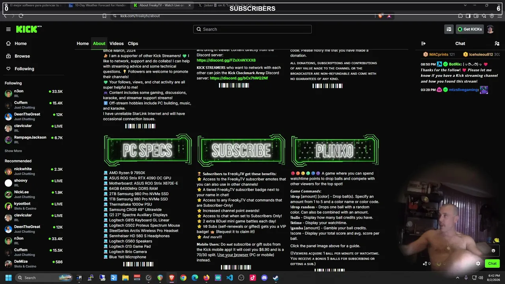
Task: Open TikTok from the taskbar
Action: pos(253,278)
